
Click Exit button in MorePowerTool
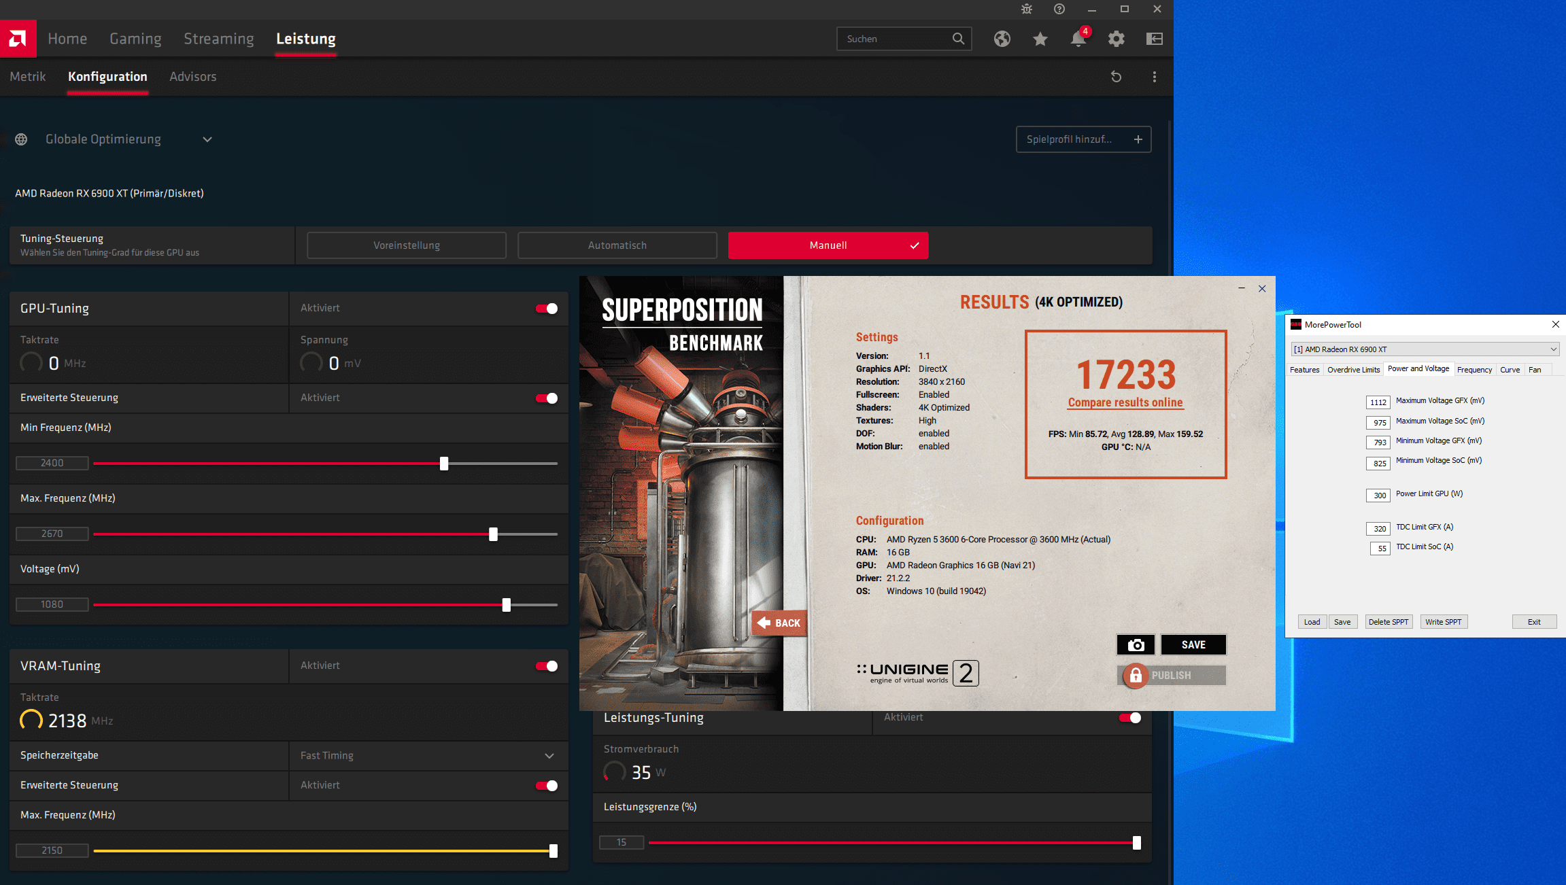1534,622
